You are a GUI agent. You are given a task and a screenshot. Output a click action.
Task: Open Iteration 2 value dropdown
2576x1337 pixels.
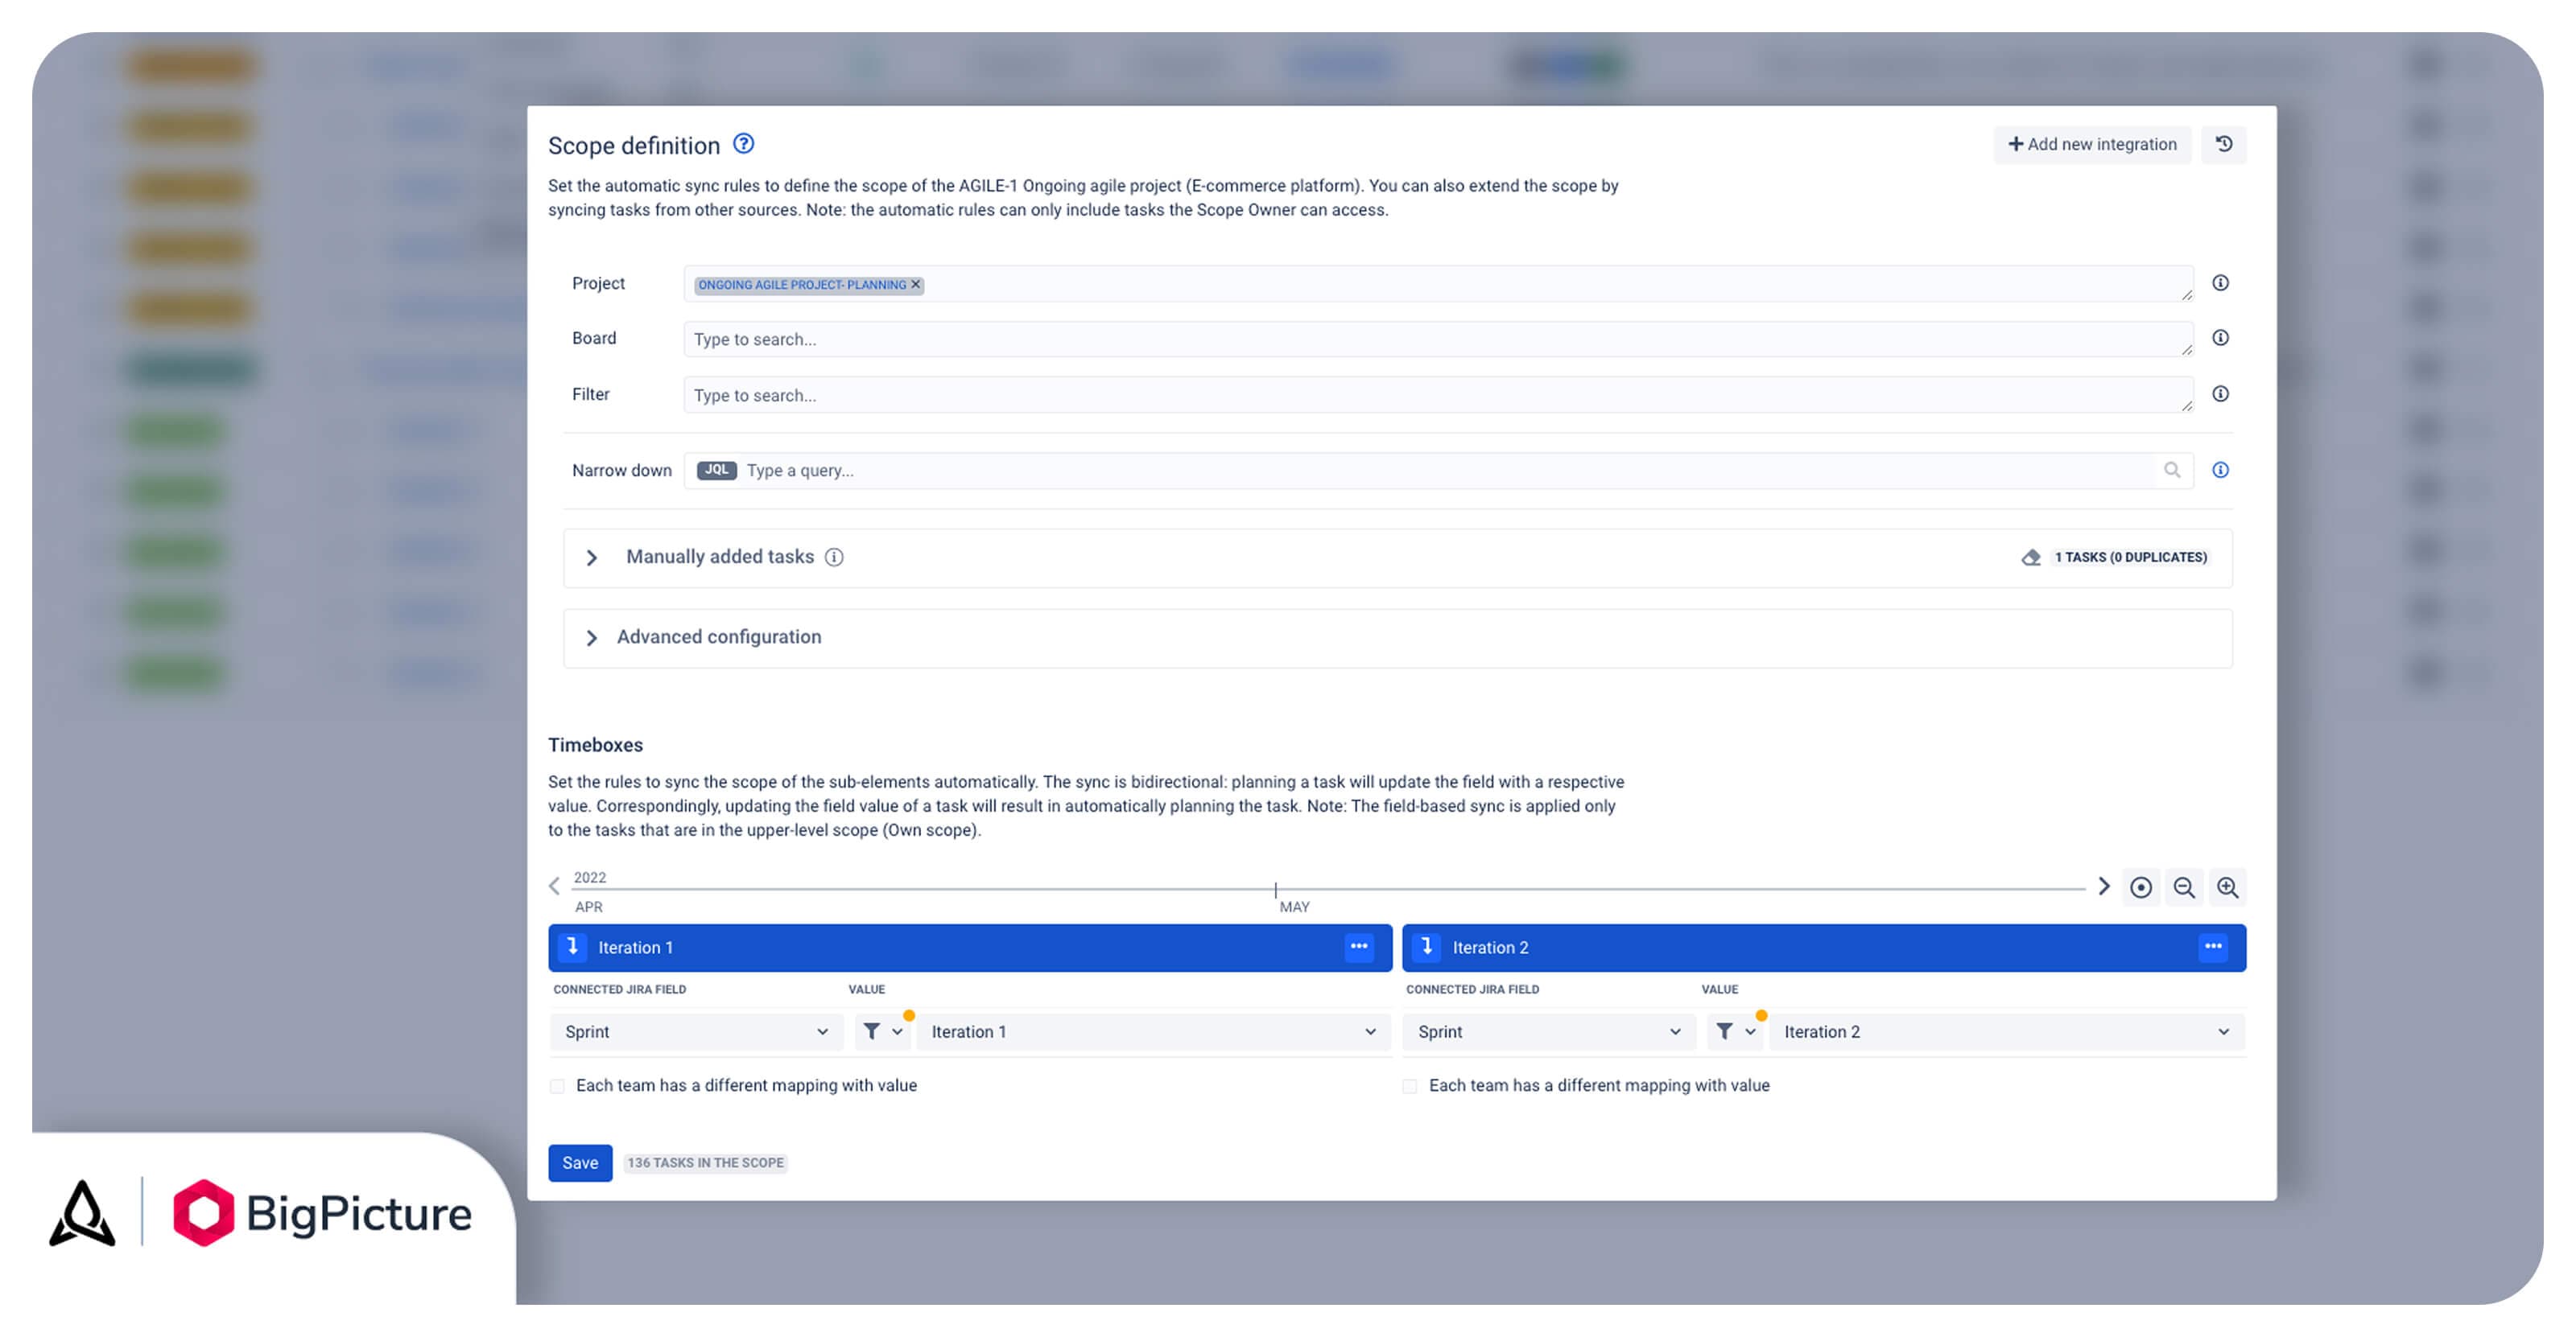[x=2006, y=1032]
